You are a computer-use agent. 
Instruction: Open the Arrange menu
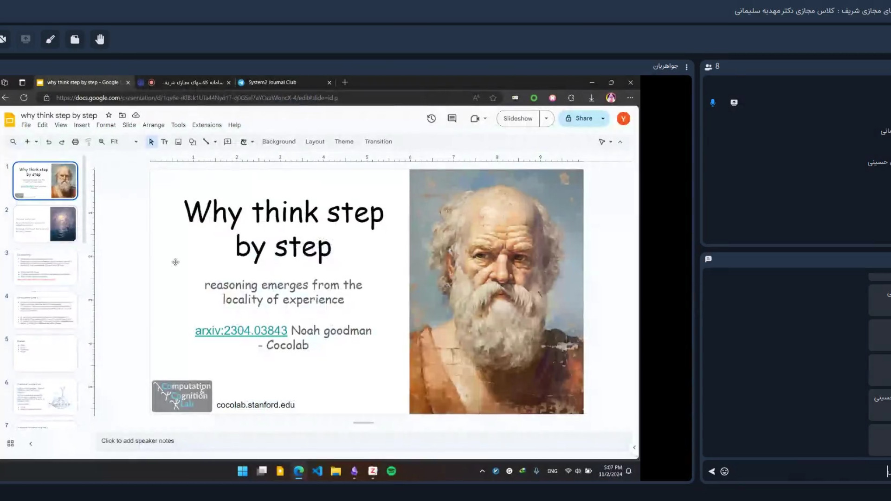[x=153, y=125]
